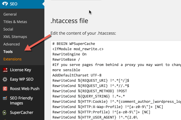Image resolution: width=181 pixels, height=120 pixels.
Task: Click the '<IfModule mod_rewrite.c>' line
Action: click(x=78, y=49)
